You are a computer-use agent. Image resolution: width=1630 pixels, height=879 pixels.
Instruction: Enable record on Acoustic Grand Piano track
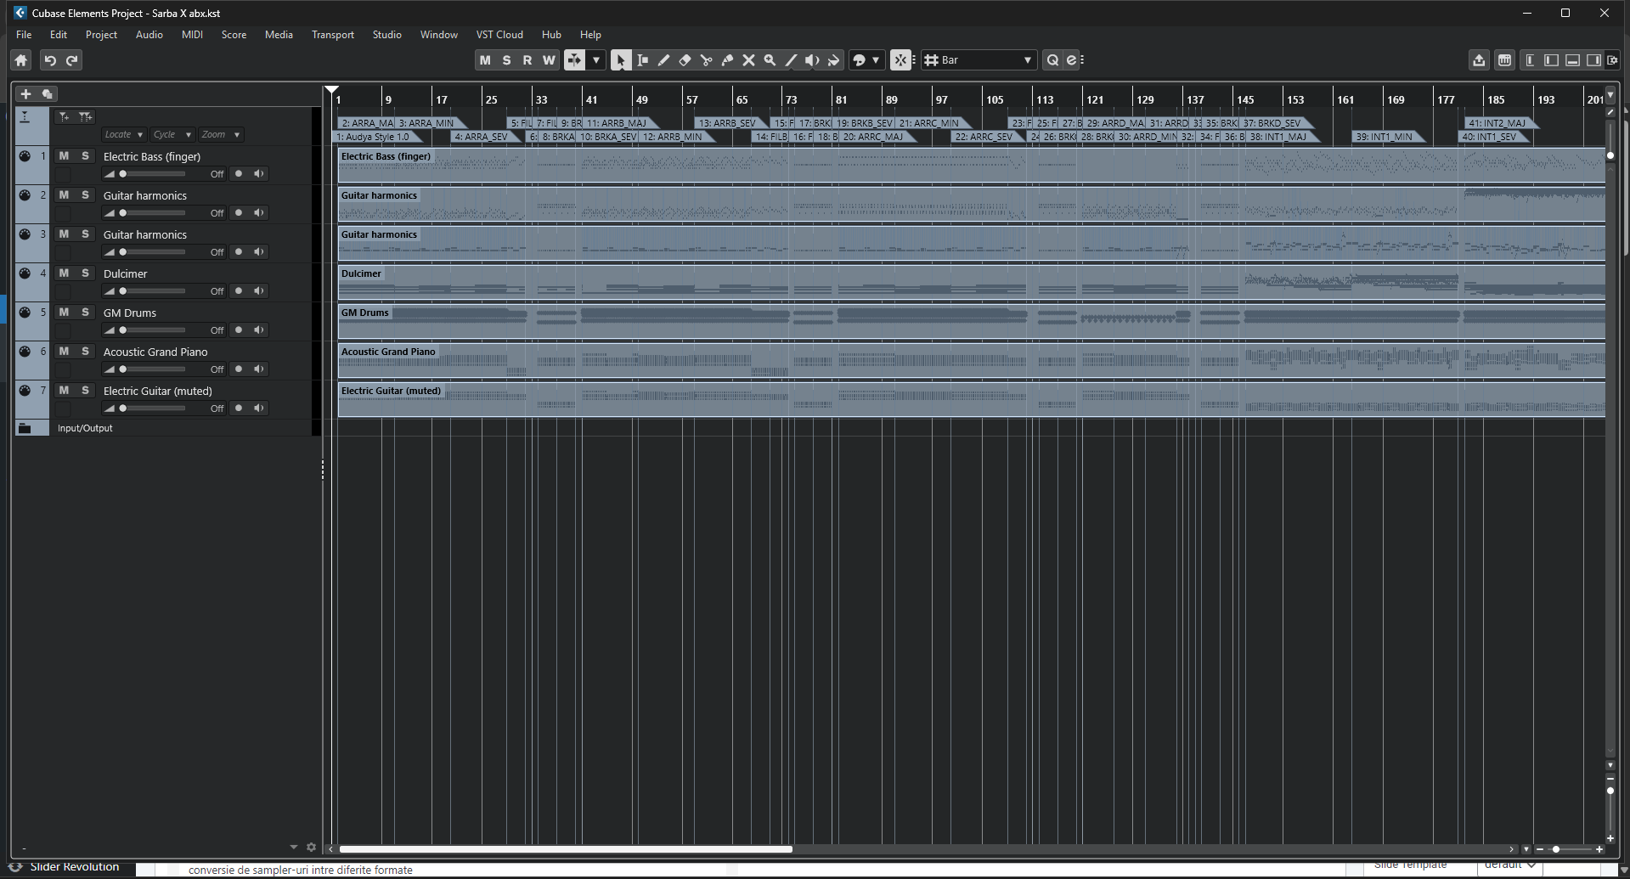(239, 369)
